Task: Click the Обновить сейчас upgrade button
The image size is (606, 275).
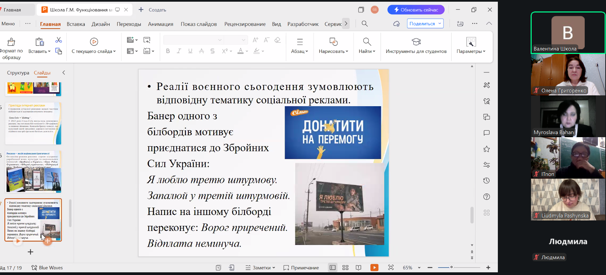Action: click(x=416, y=10)
